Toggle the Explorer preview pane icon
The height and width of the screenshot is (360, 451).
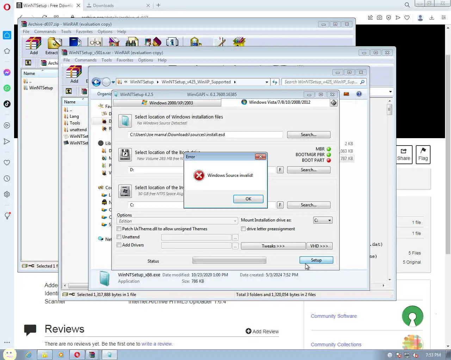346,94
